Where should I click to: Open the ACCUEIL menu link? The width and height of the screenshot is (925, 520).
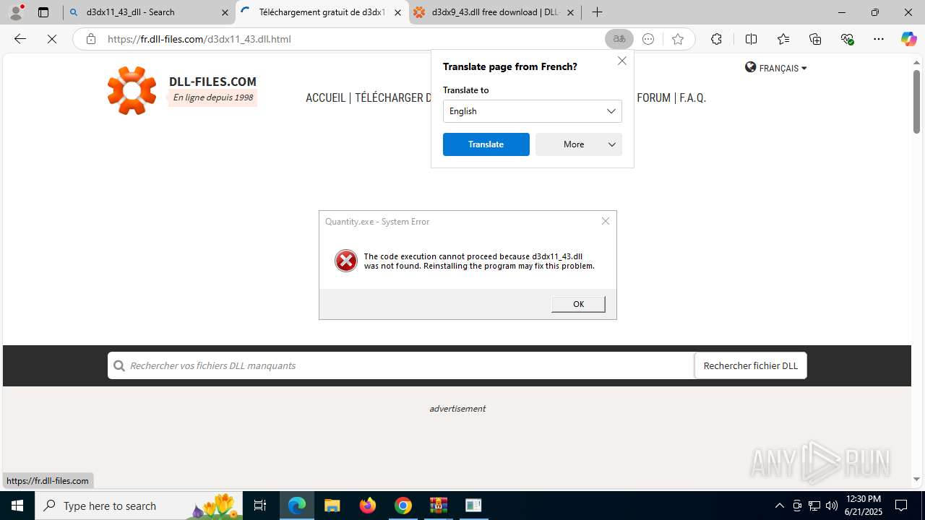point(325,97)
